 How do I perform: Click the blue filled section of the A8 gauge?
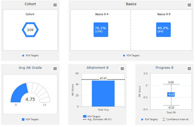(x=18, y=94)
